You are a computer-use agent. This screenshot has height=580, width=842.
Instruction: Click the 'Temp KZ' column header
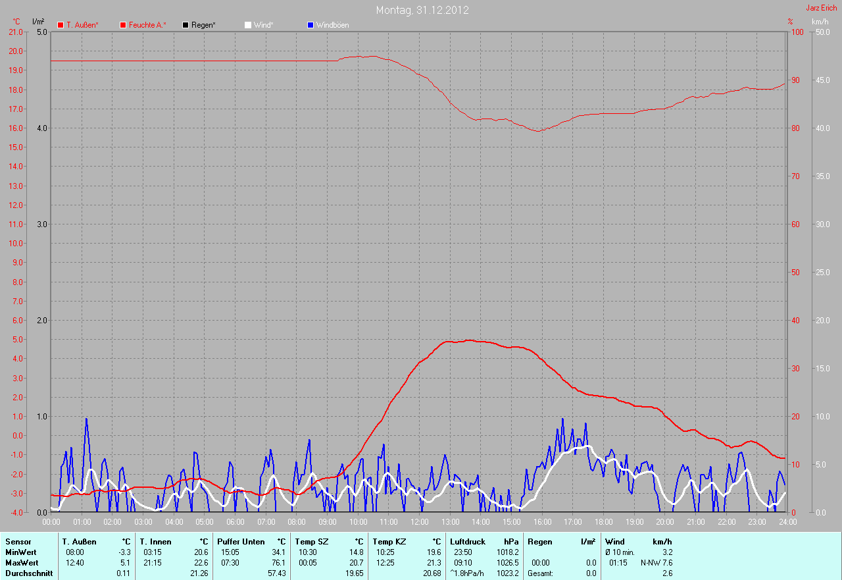tap(388, 542)
